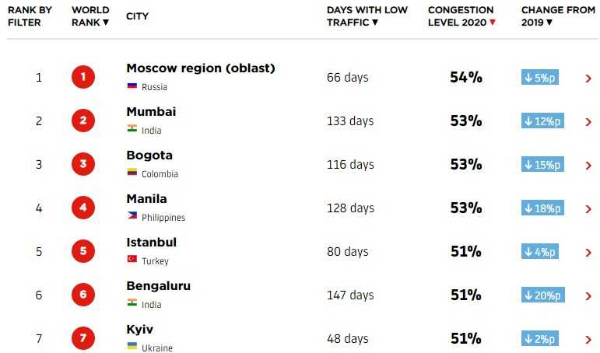Click the Turkey flag icon under Istanbul
The image size is (600, 353).
coord(132,259)
